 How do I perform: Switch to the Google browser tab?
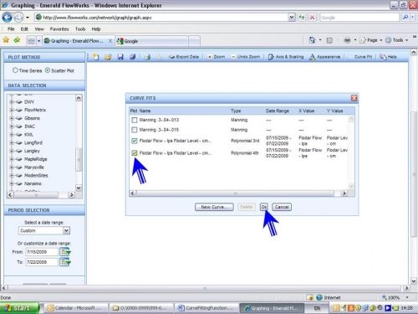[x=152, y=41]
